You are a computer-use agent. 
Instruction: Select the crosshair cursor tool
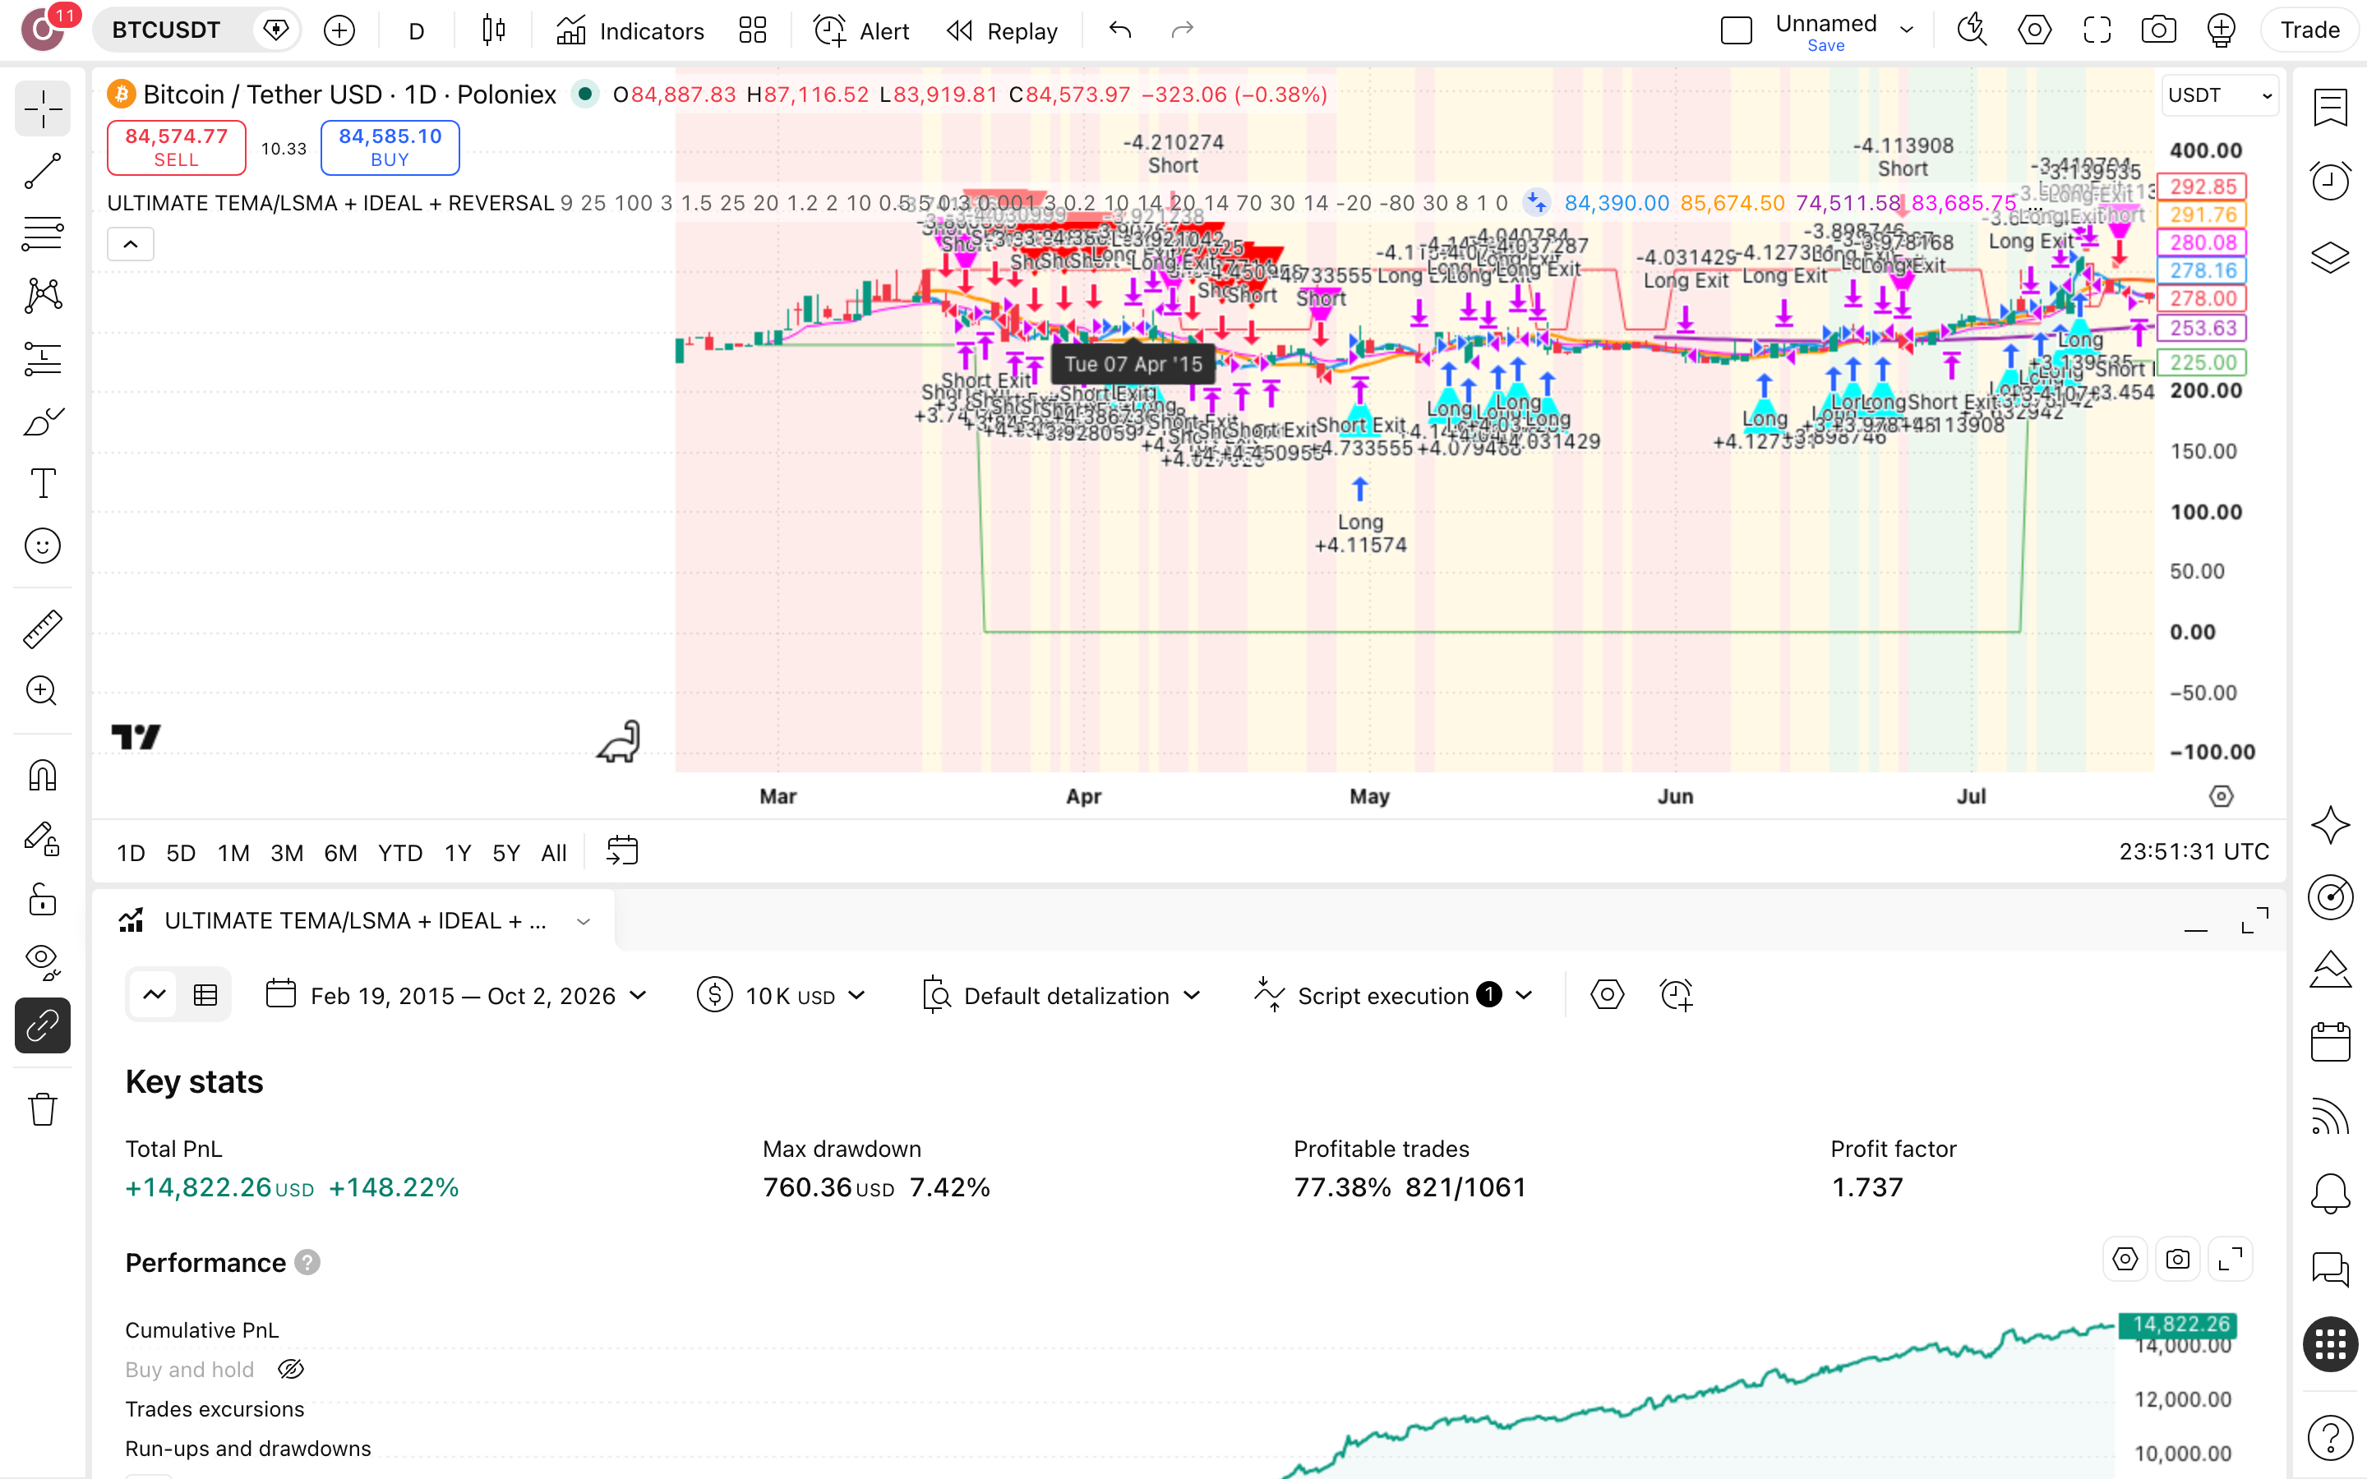(43, 108)
